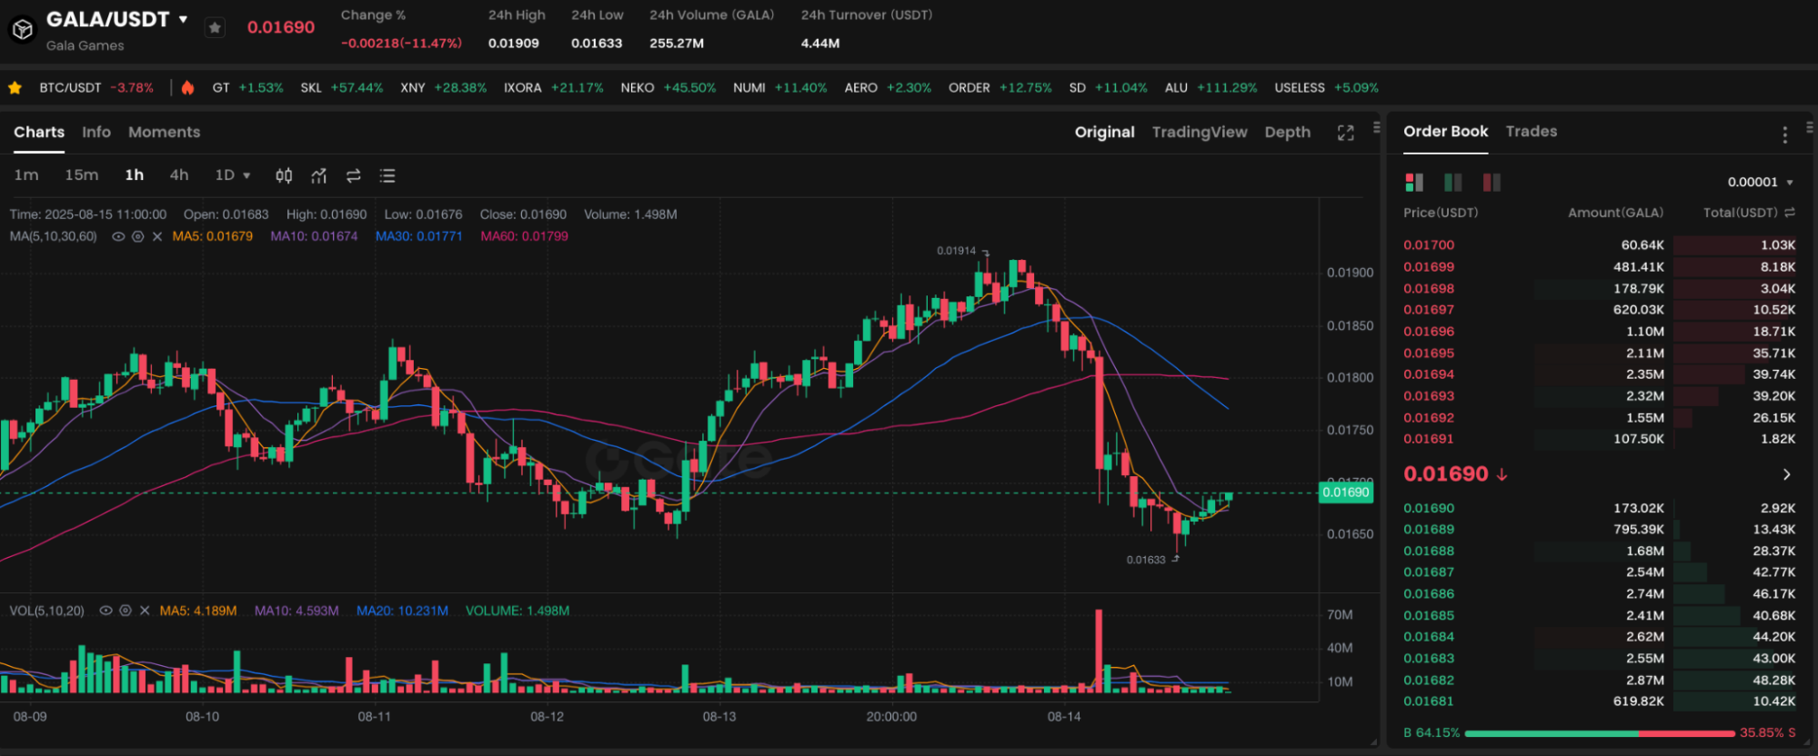Click the Gala Games coin logo
This screenshot has height=756, width=1818.
coord(23,29)
